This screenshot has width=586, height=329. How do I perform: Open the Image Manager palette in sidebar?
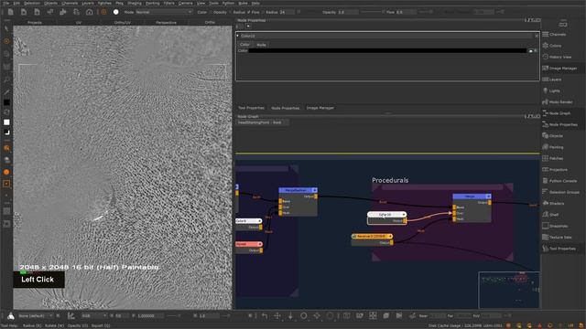[563, 69]
